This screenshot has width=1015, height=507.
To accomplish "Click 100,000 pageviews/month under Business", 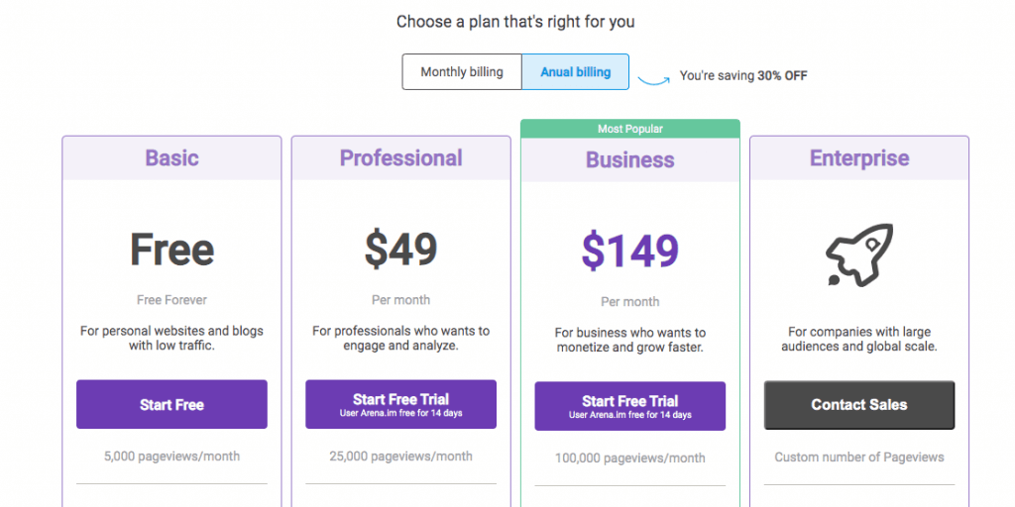I will click(629, 458).
